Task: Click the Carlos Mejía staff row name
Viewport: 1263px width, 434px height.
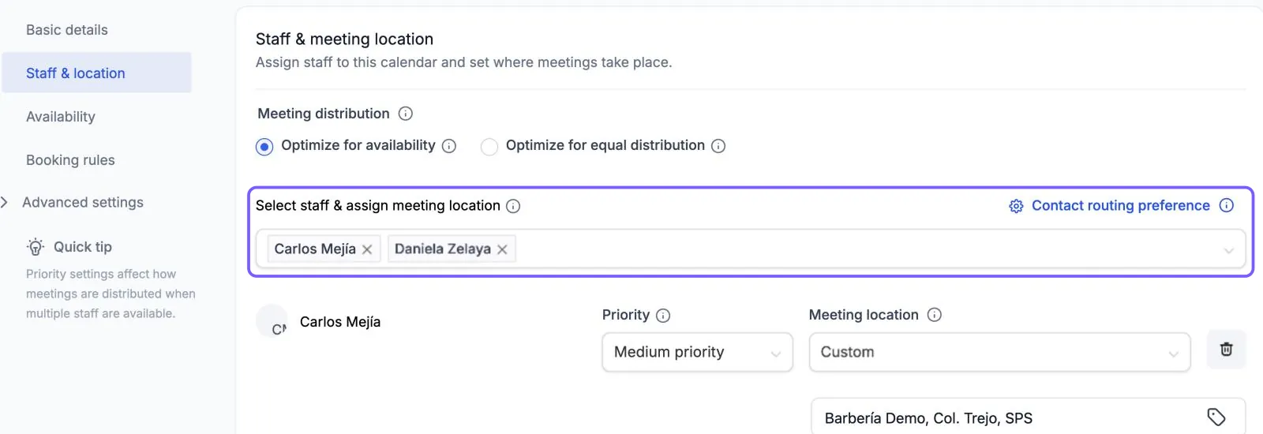Action: click(x=340, y=322)
